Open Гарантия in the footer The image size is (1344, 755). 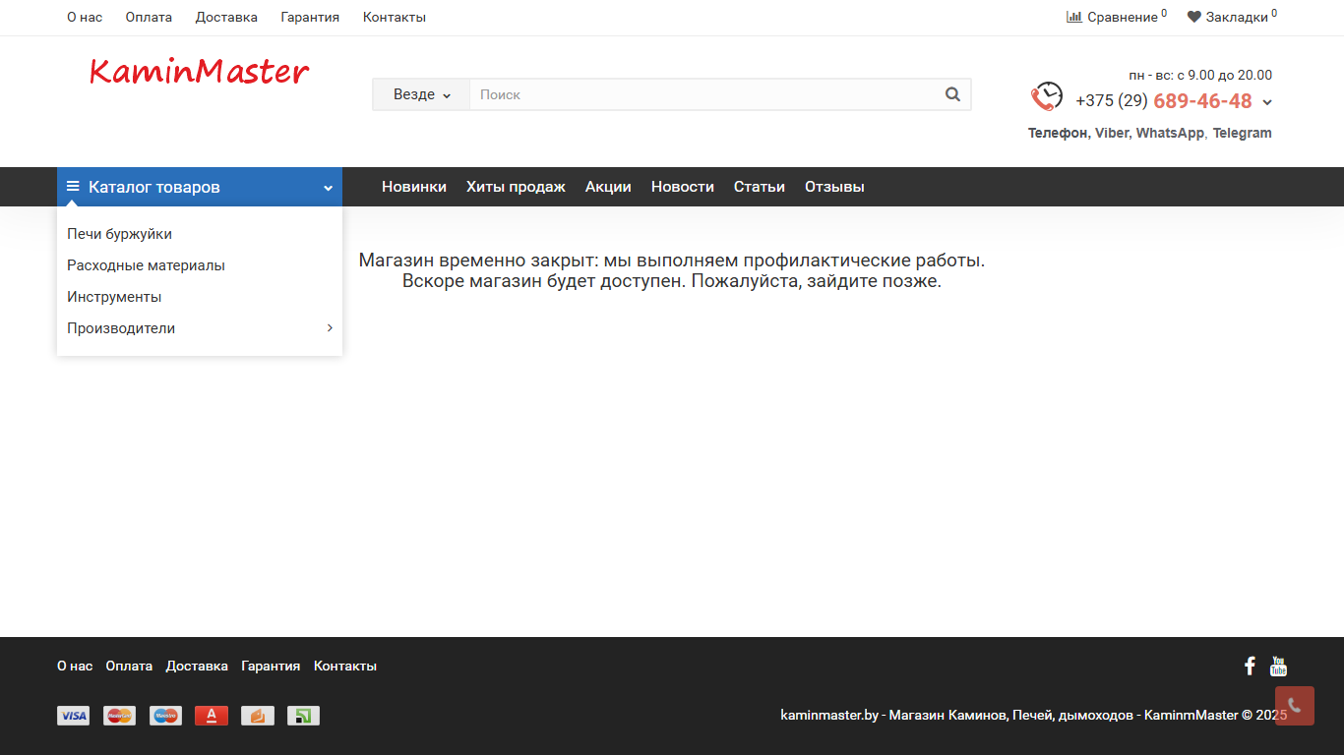pos(271,666)
